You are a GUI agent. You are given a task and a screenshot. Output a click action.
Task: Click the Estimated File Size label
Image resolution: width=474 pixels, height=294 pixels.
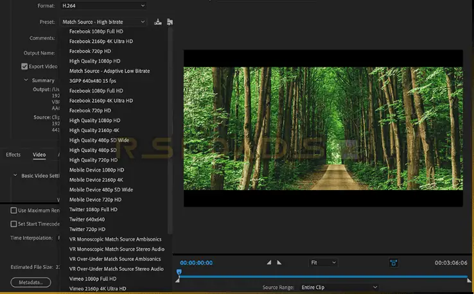31,267
